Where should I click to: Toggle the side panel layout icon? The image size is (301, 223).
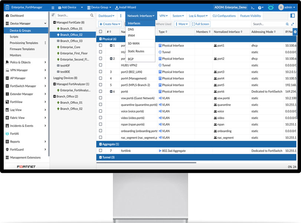tap(292, 16)
